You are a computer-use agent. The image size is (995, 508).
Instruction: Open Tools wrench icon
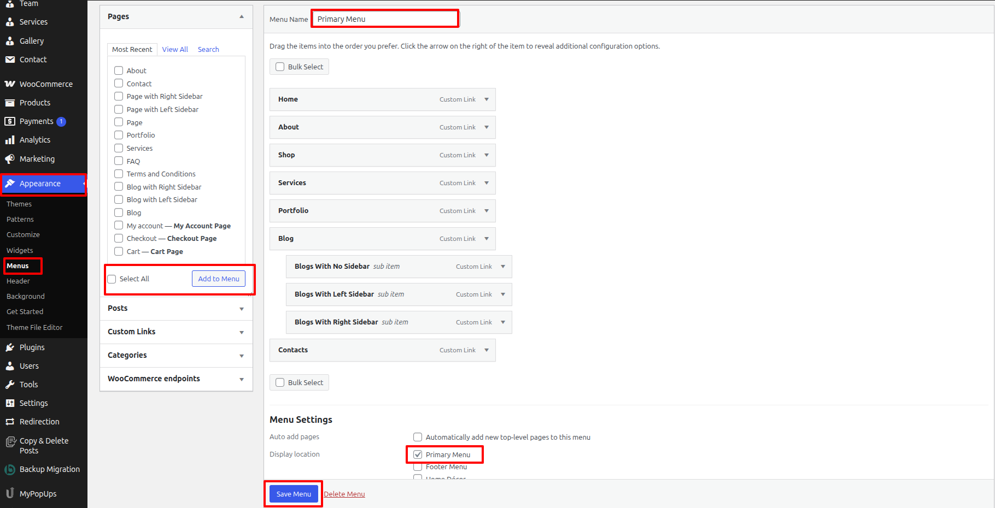pos(10,385)
